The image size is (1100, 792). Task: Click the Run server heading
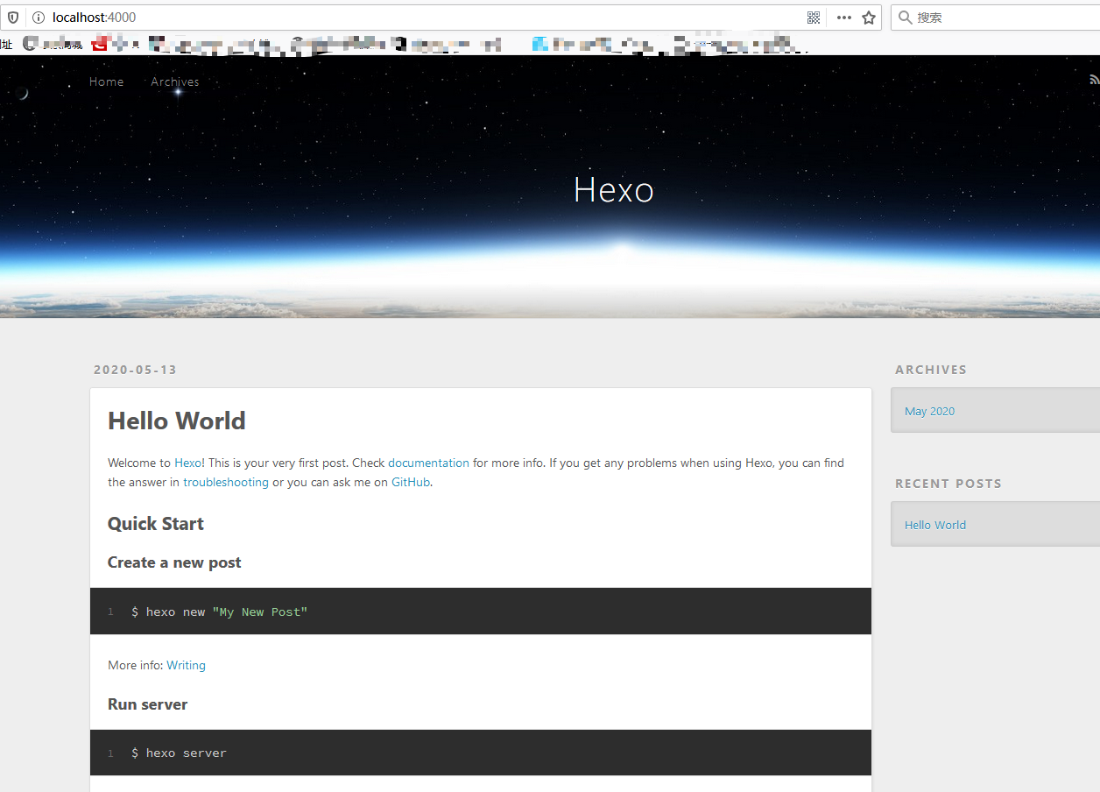(148, 704)
